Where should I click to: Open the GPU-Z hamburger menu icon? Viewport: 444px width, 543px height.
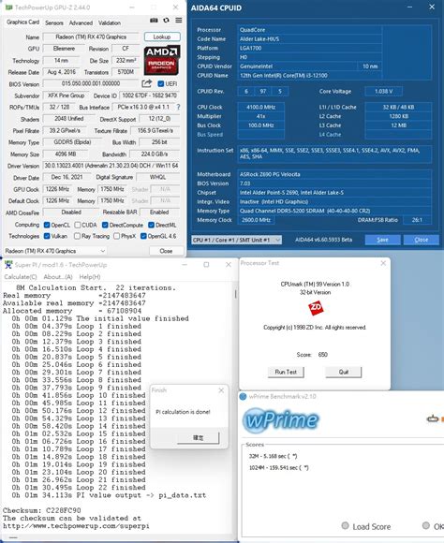point(179,21)
